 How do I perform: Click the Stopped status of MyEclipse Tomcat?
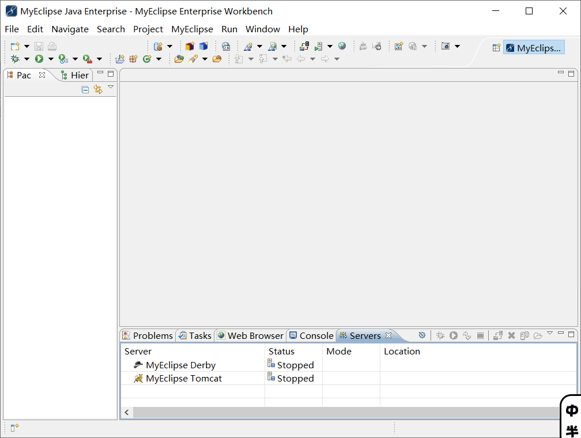click(291, 378)
